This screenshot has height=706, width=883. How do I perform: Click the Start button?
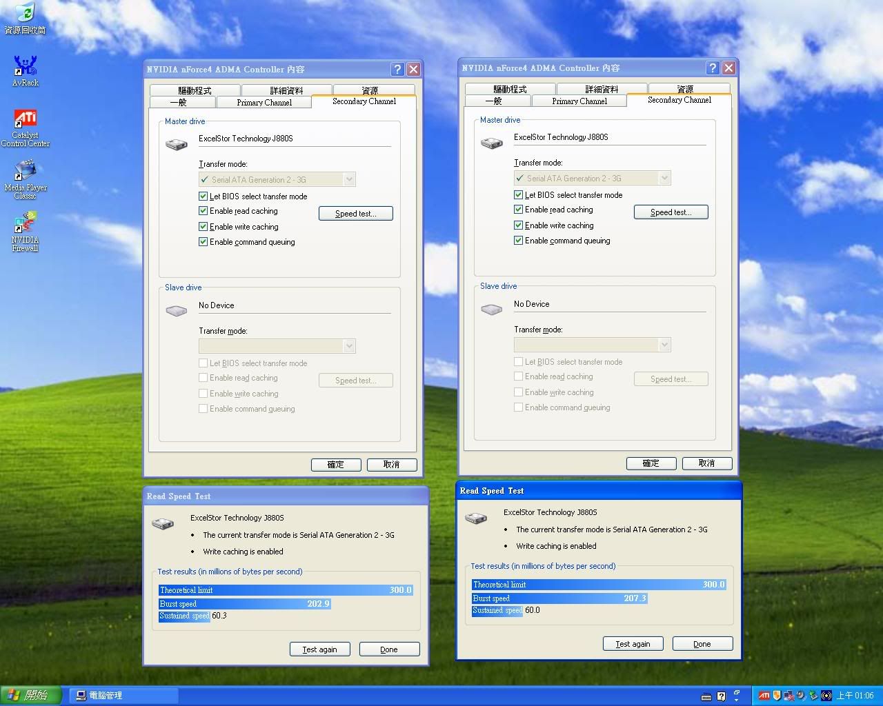tap(30, 696)
